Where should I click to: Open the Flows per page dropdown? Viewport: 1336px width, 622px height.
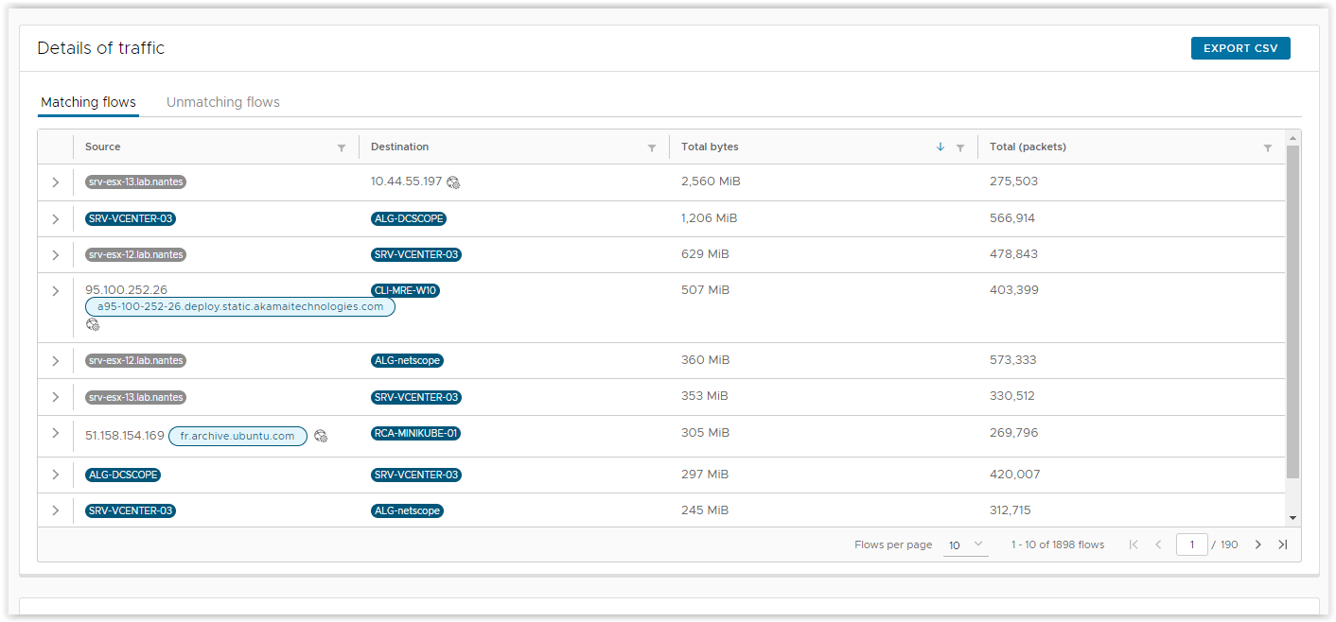pos(966,544)
